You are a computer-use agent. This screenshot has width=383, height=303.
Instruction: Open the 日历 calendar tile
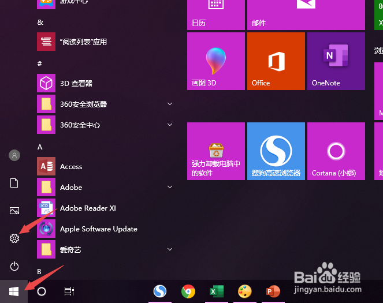pyautogui.click(x=216, y=14)
